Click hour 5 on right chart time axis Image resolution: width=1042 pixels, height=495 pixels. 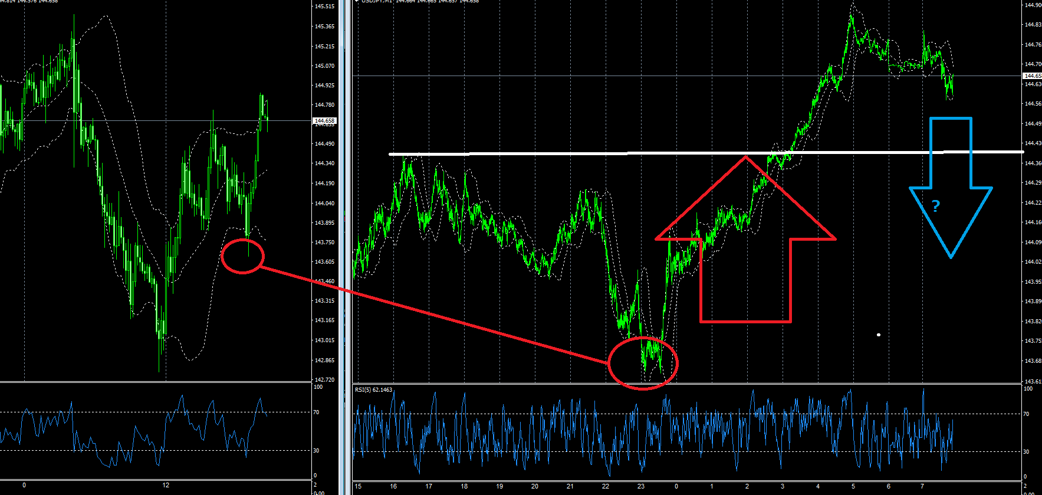tap(853, 486)
